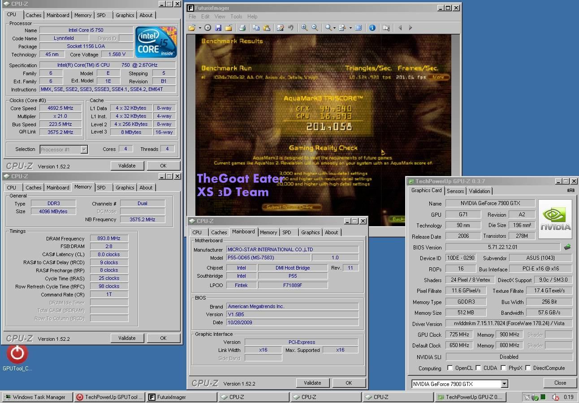Click the edit image icon in FuturixImager toolbar

click(x=281, y=28)
